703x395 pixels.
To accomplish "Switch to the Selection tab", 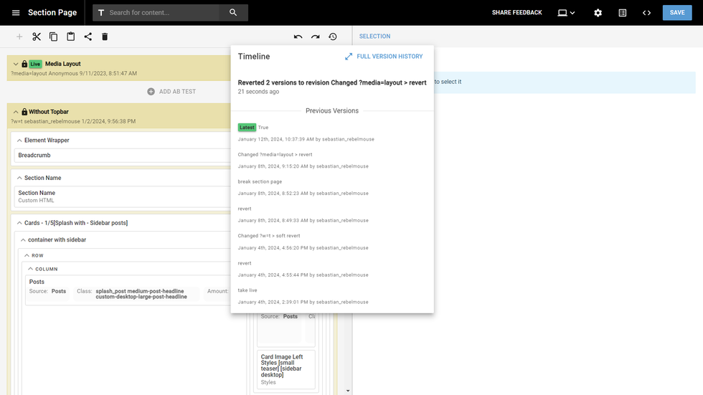I will tap(374, 37).
